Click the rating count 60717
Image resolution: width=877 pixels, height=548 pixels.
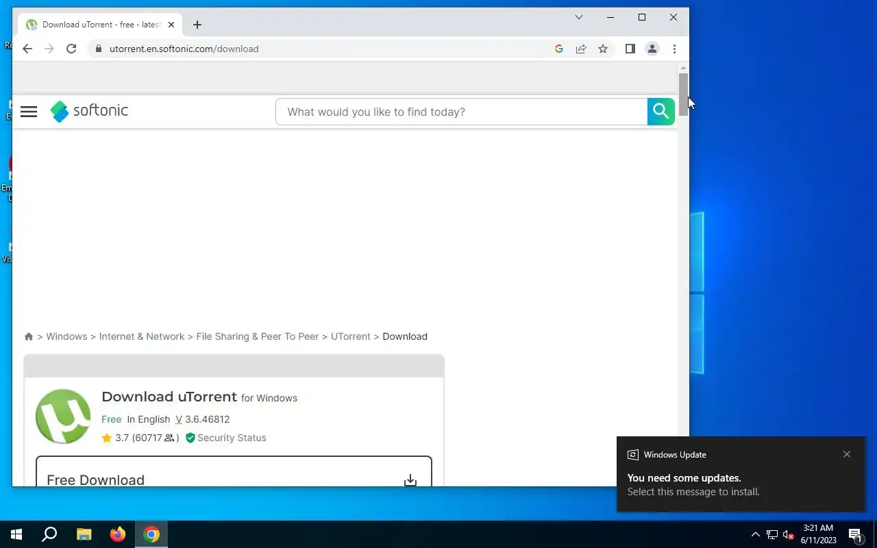156,438
